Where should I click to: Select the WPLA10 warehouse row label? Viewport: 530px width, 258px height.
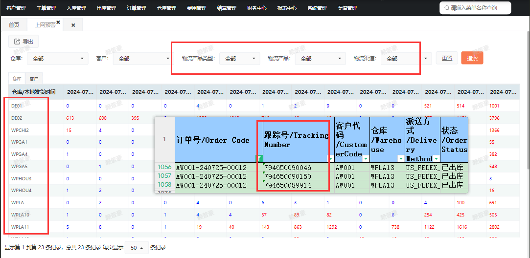coord(20,215)
